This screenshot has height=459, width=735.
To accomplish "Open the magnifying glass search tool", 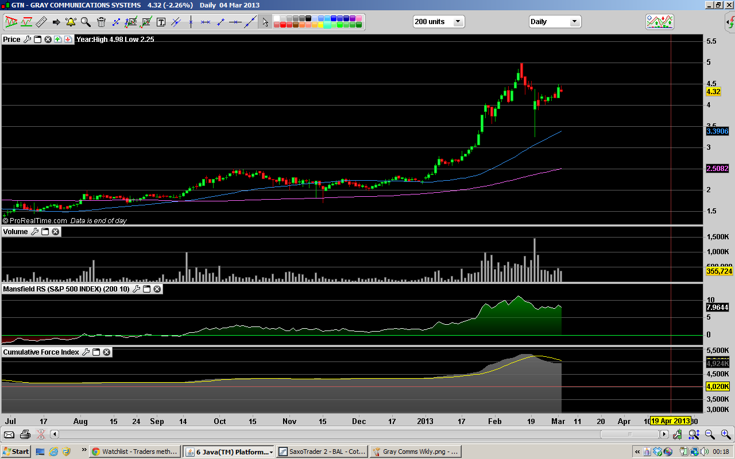I will point(86,22).
